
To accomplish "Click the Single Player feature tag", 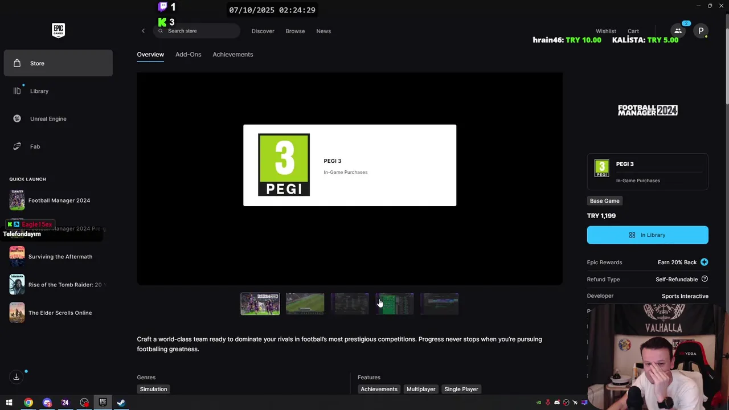I will click(x=461, y=389).
